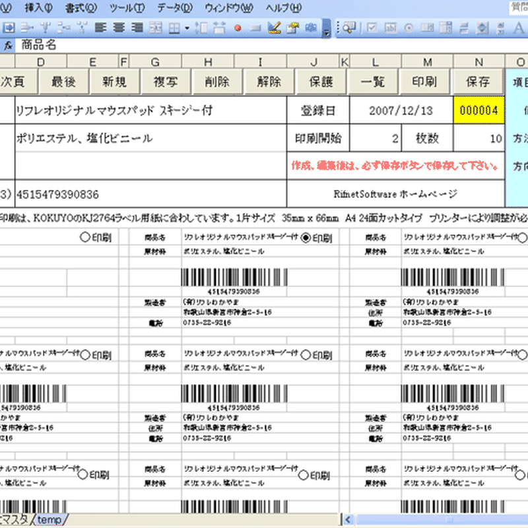Click the align left toolbar icon

pos(100,27)
